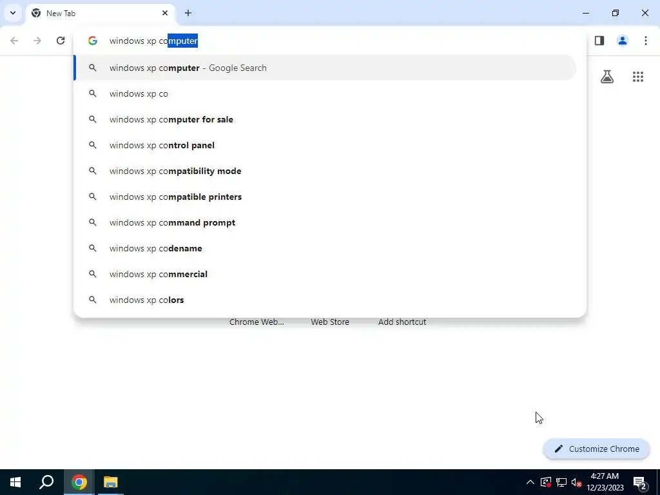Click the Google logo in the address bar

(x=93, y=41)
